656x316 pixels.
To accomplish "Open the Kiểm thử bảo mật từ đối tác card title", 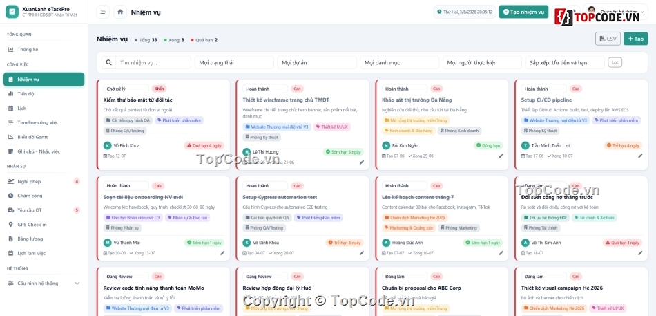I will pos(137,100).
